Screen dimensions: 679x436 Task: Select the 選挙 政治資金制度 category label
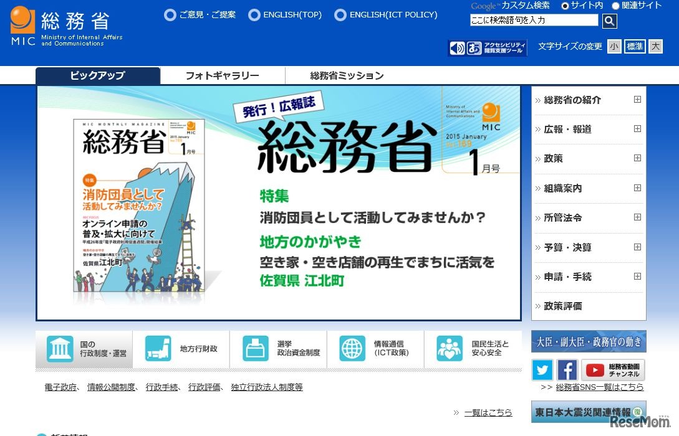click(299, 348)
